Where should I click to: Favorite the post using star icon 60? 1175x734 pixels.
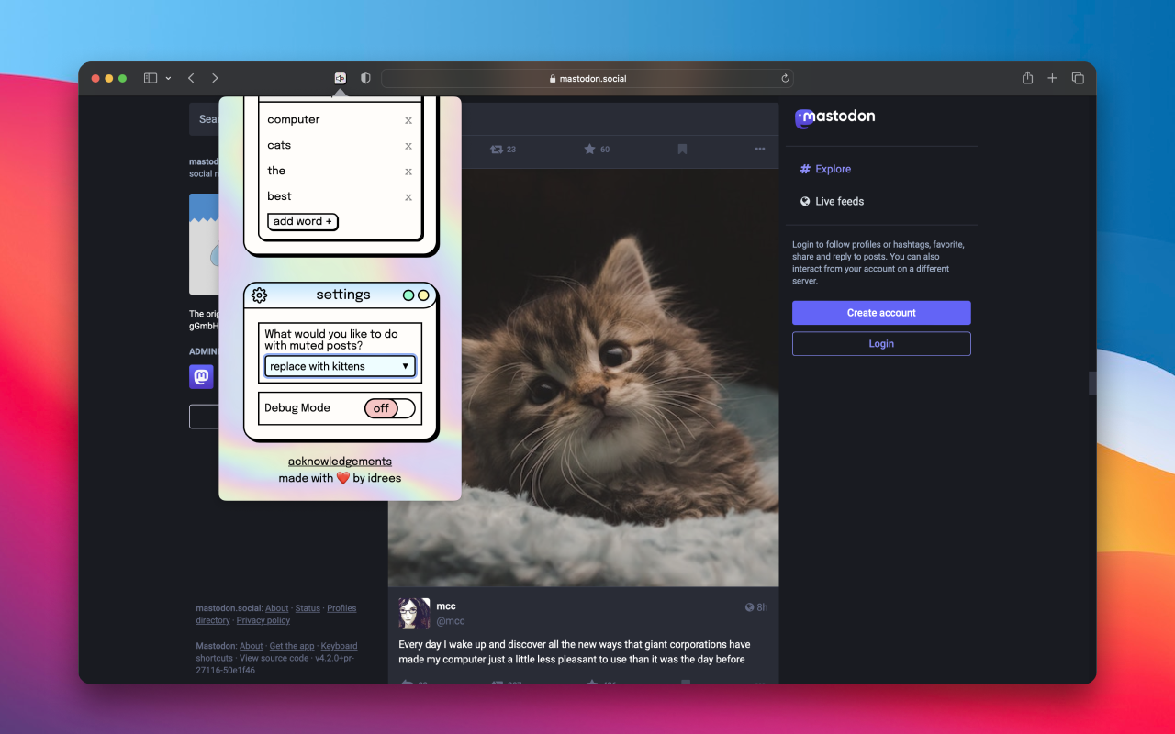tap(597, 149)
